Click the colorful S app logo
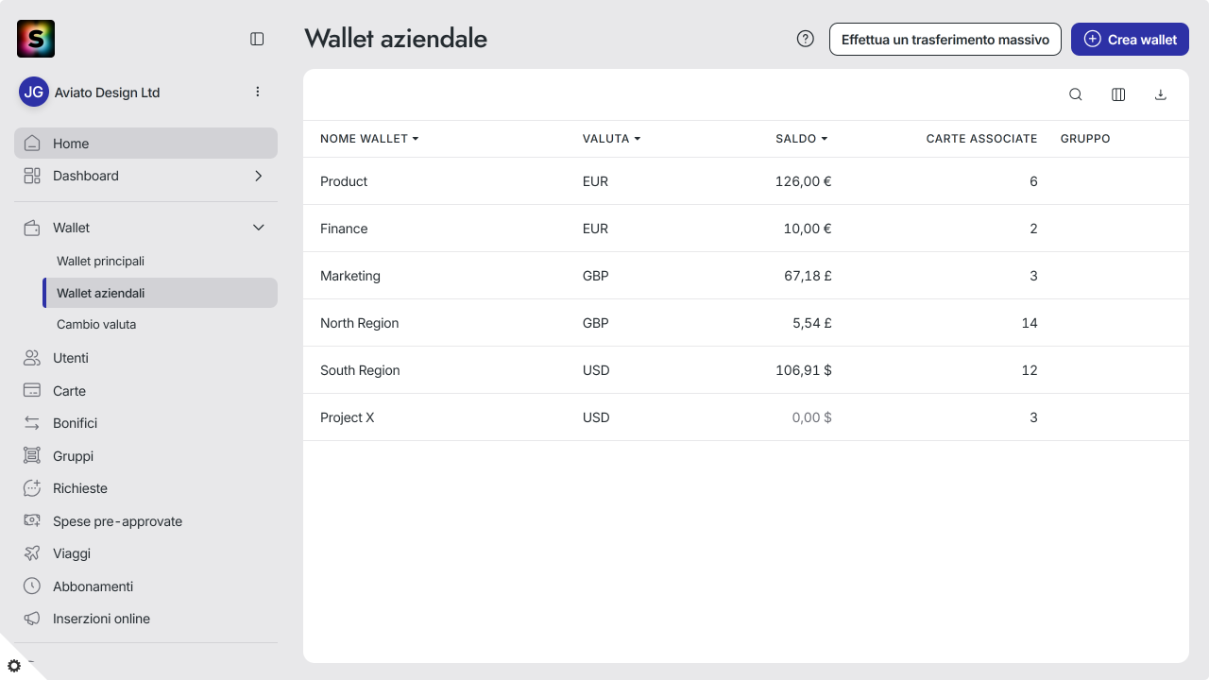Image resolution: width=1209 pixels, height=680 pixels. pos(36,39)
